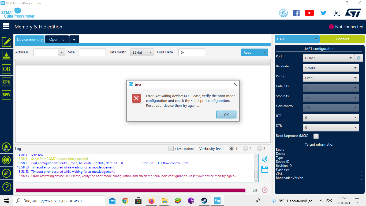Add a new tab with plus
366x206 pixels.
coord(74,39)
